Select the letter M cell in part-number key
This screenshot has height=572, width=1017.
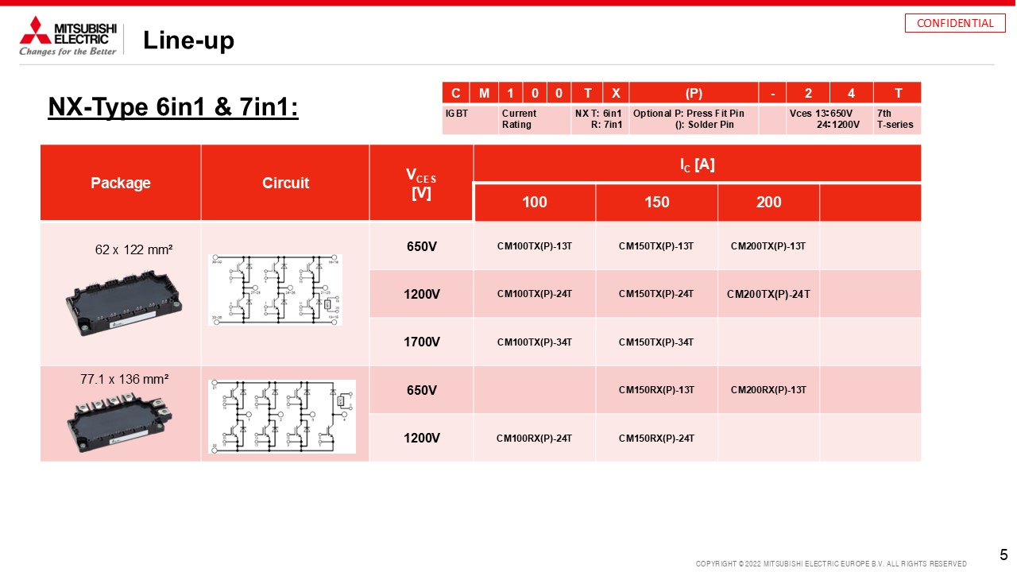pyautogui.click(x=485, y=93)
